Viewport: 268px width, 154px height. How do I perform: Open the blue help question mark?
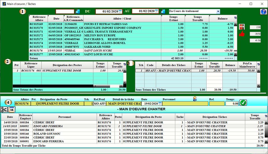pos(263,12)
